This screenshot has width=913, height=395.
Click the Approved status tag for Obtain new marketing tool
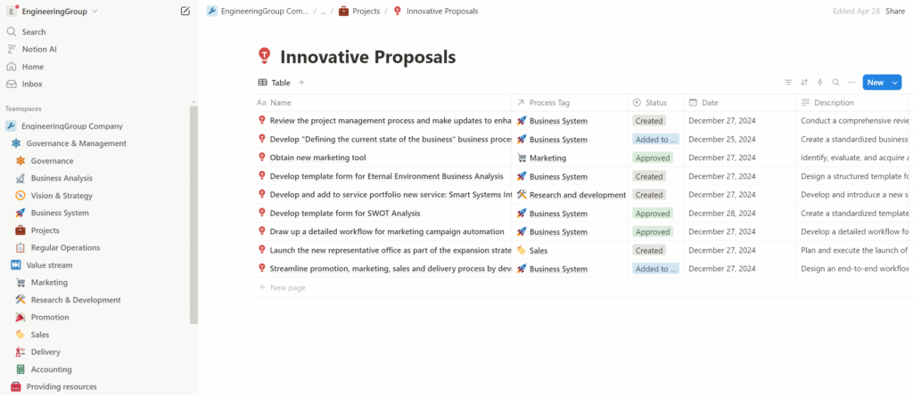(x=652, y=157)
